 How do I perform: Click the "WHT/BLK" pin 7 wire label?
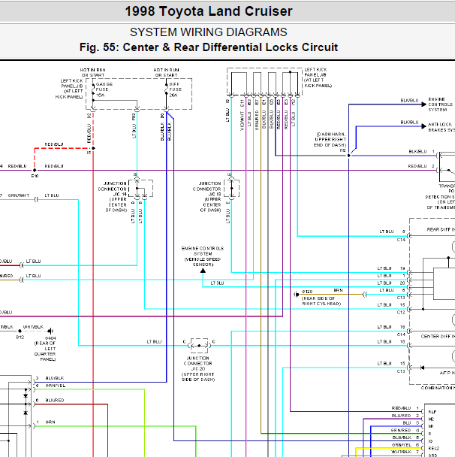pos(401,452)
